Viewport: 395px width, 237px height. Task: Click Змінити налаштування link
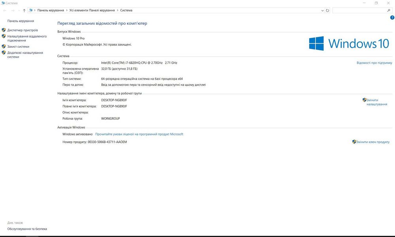tap(376, 102)
